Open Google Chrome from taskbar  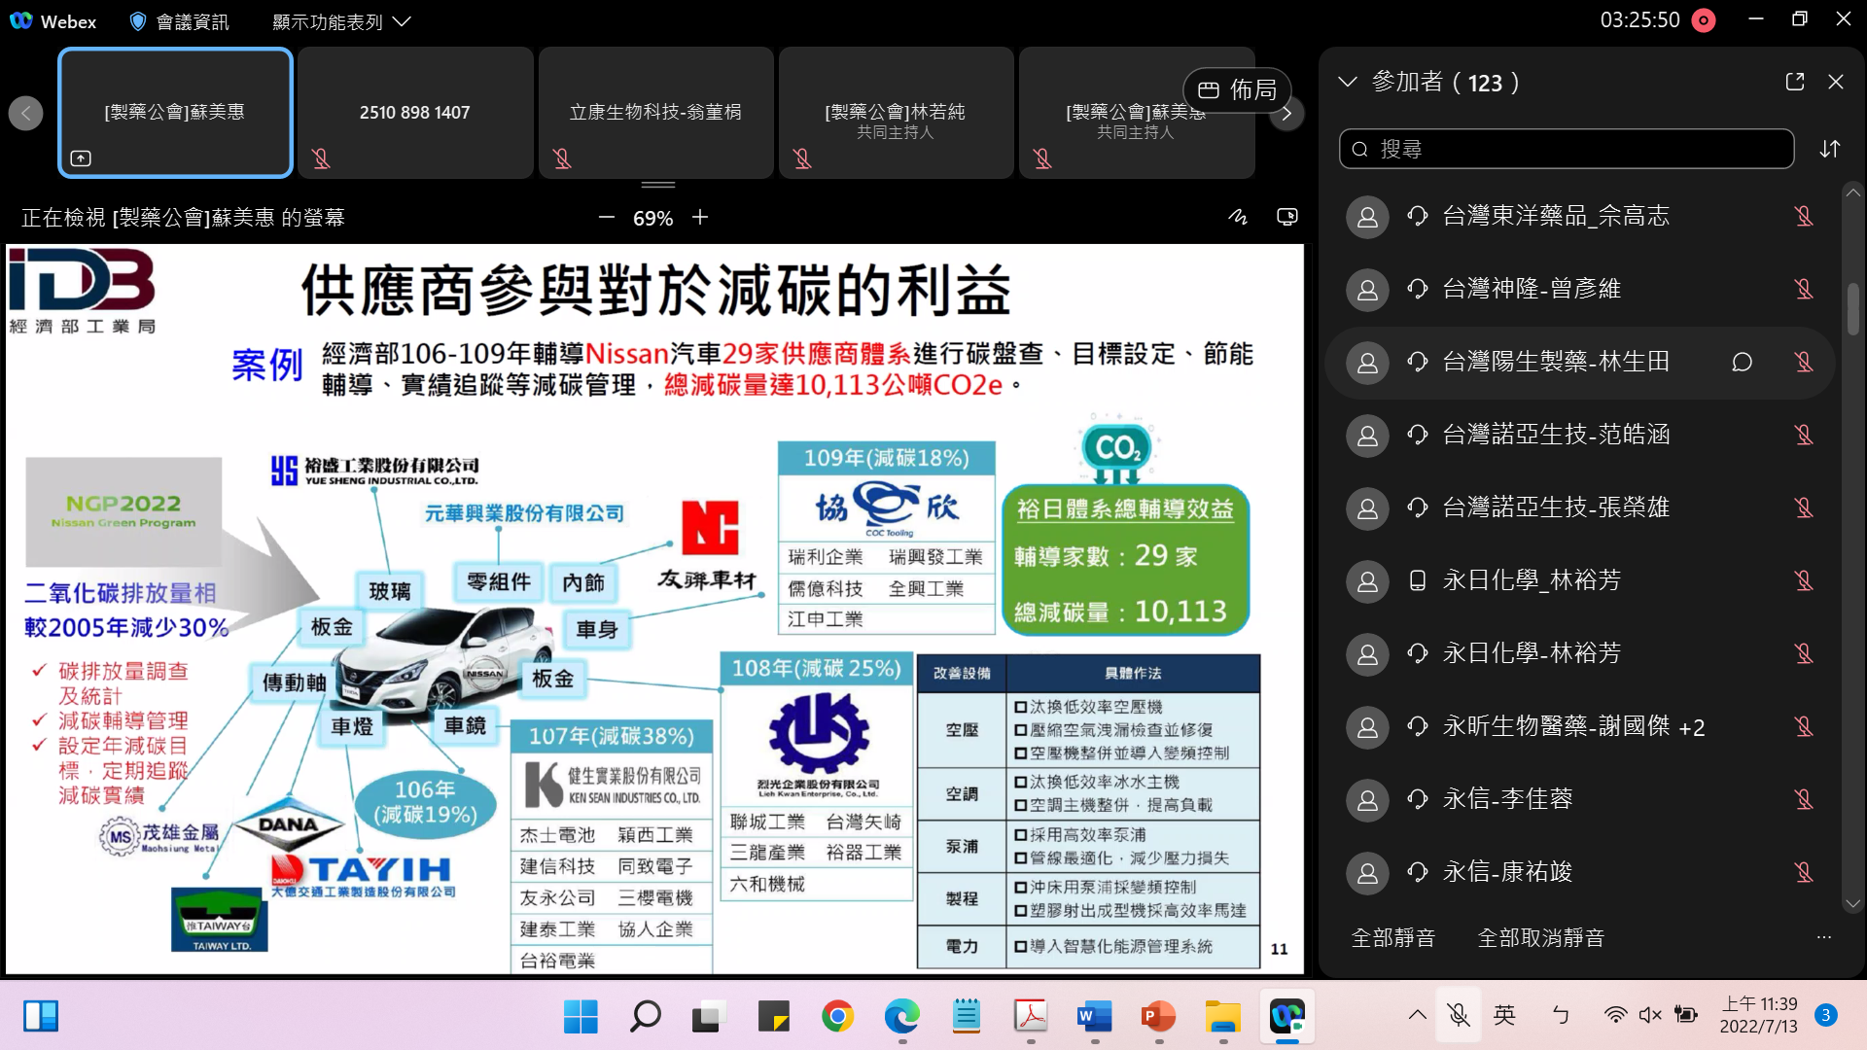click(x=837, y=1017)
